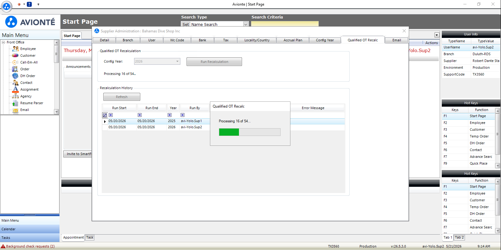
Task: Click the Refresh history button
Action: click(x=122, y=97)
